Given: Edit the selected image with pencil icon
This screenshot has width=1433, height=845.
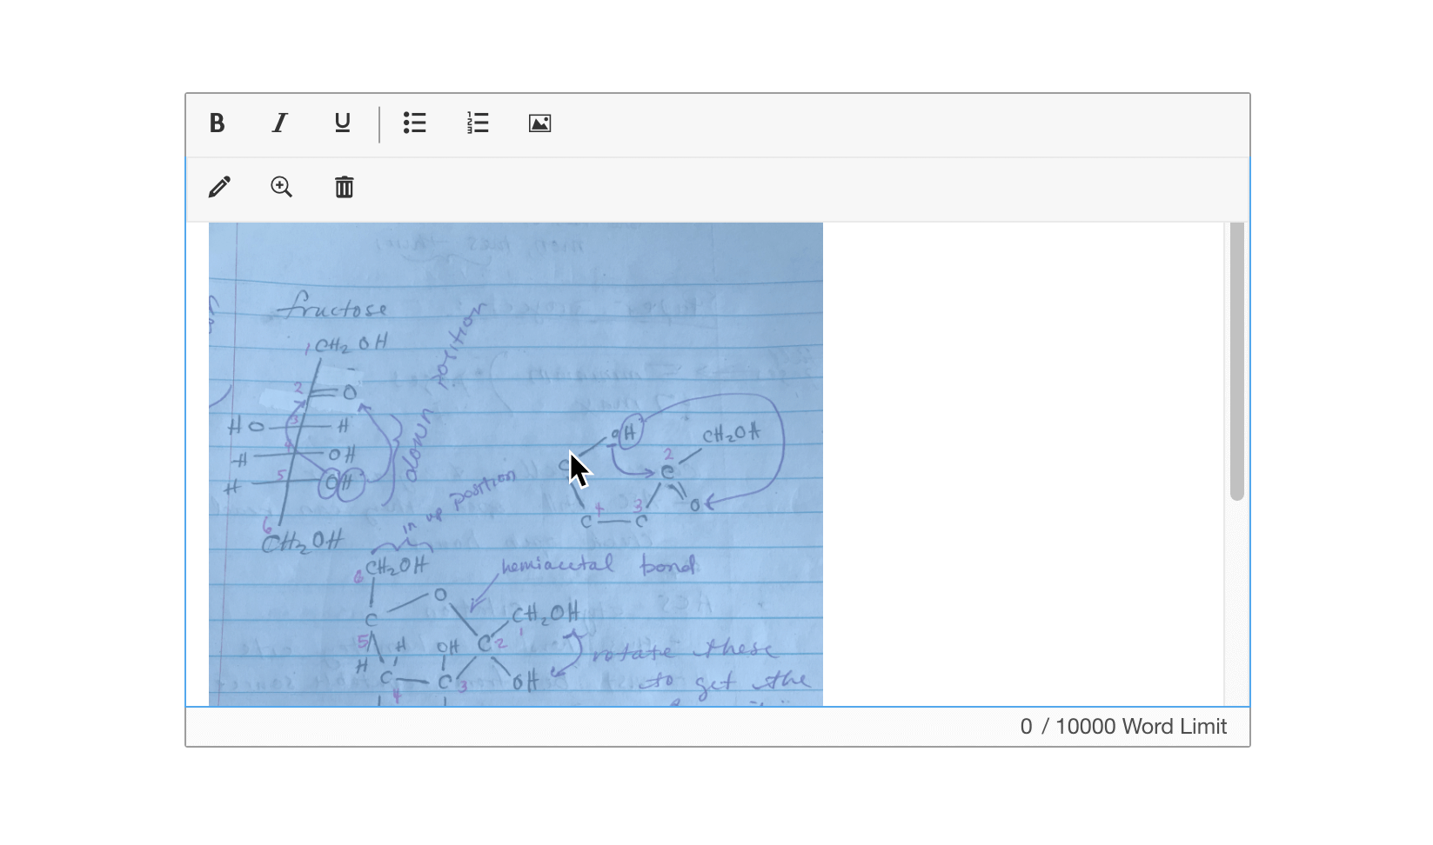Looking at the screenshot, I should 219,187.
